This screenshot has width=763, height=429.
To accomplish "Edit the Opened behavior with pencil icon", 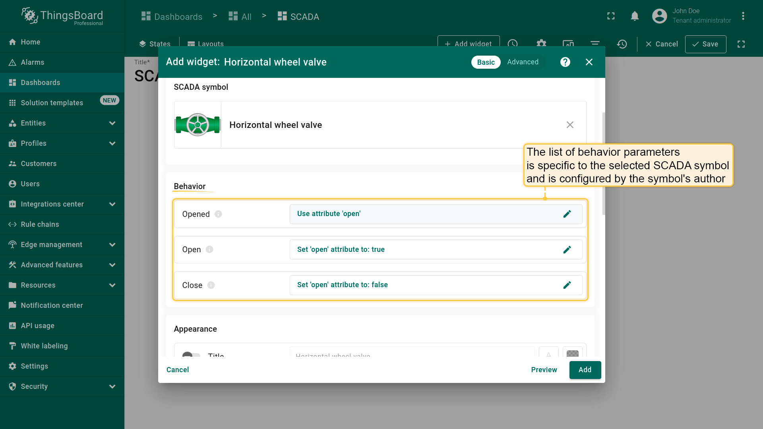I will point(567,214).
